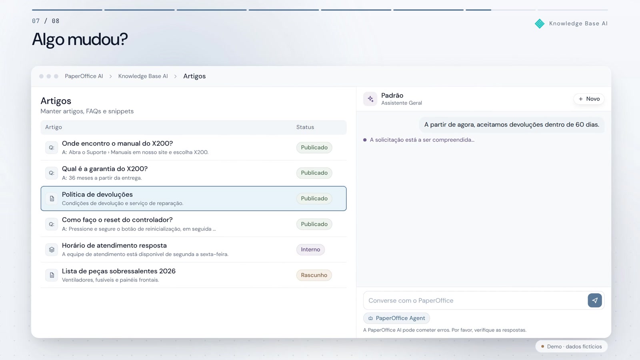
Task: Click the last progress bar segment
Action: tap(573, 10)
